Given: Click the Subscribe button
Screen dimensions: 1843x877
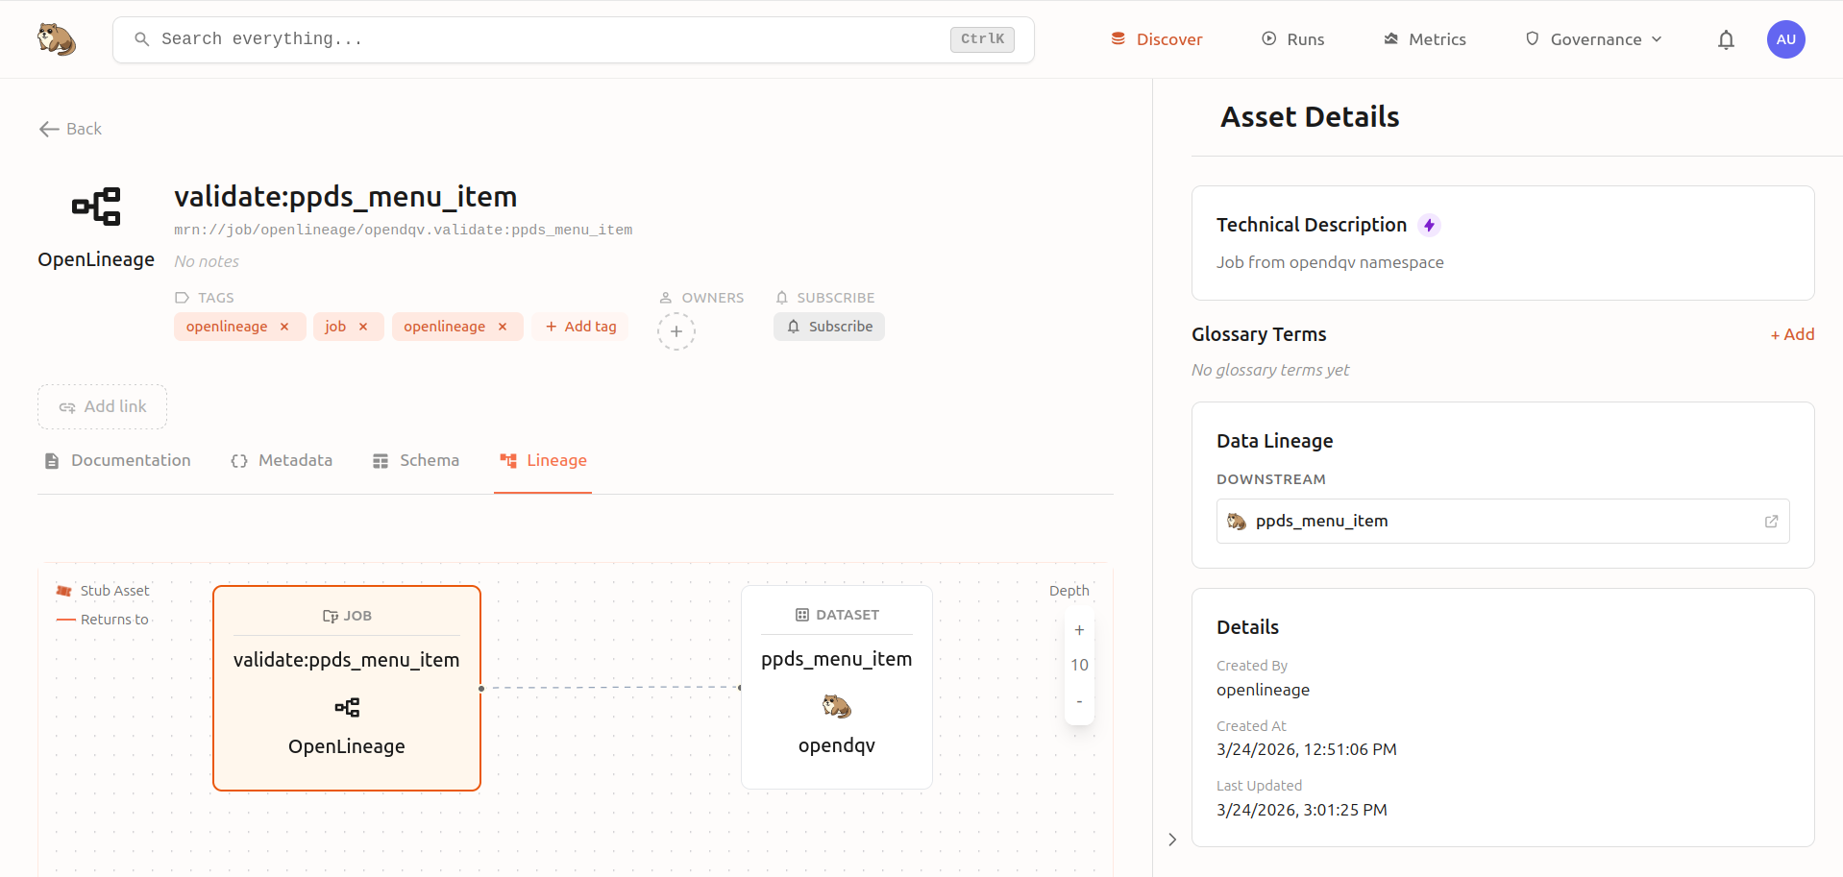Looking at the screenshot, I should [x=829, y=327].
